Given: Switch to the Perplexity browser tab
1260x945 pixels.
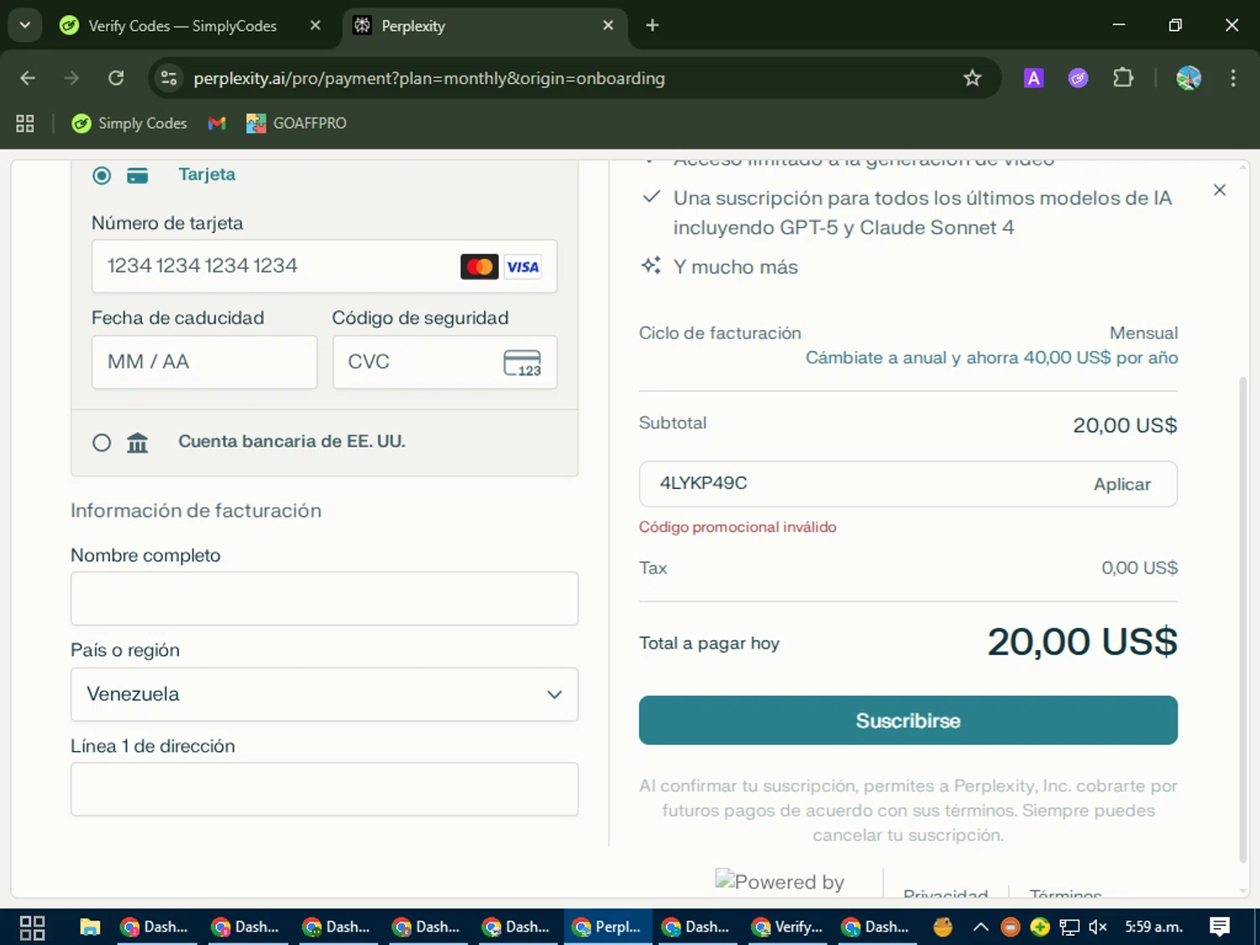Looking at the screenshot, I should click(483, 26).
